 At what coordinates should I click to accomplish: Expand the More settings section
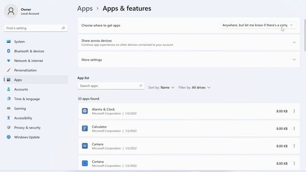(x=294, y=59)
